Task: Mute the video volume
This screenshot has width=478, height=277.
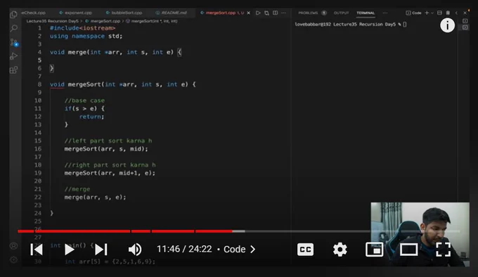Action: 135,250
